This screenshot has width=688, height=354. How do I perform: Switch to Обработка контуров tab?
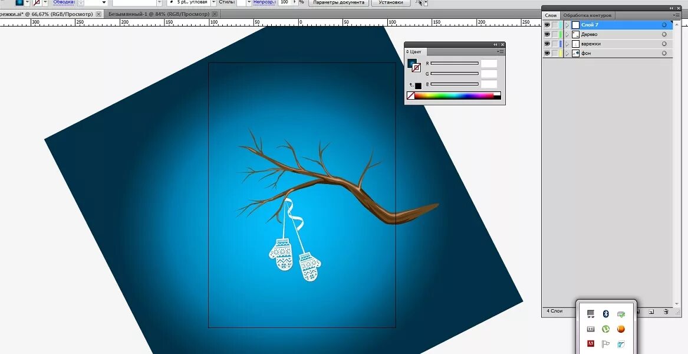click(x=587, y=15)
